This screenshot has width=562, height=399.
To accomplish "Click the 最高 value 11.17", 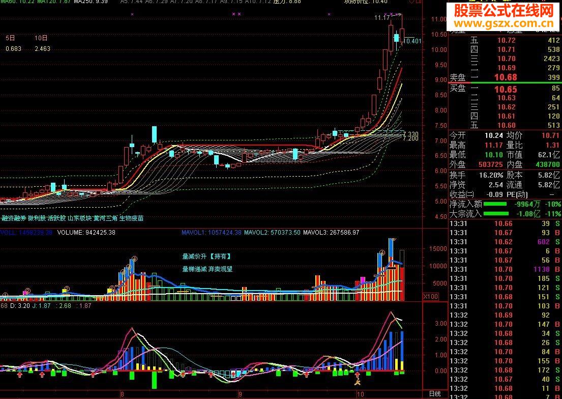I will (x=493, y=146).
